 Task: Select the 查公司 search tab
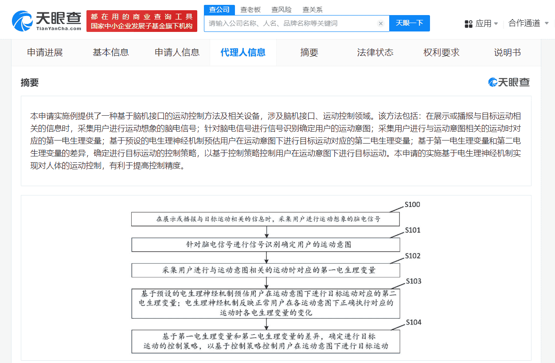pyautogui.click(x=219, y=9)
